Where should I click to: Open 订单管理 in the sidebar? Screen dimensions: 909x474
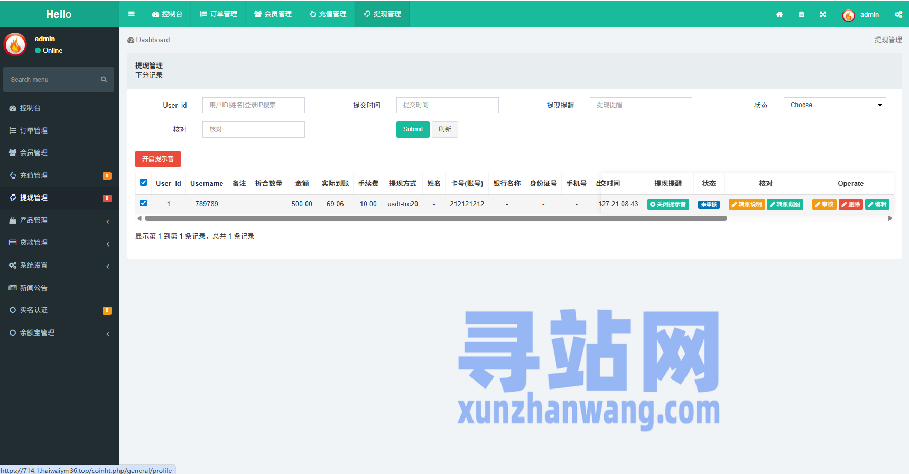coord(60,130)
